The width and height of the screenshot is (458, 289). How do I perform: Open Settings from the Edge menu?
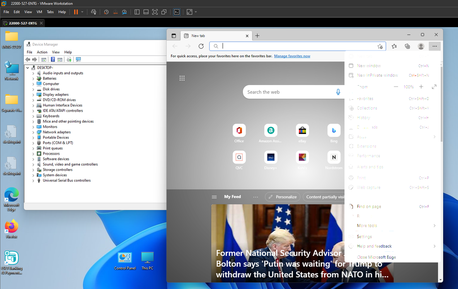pos(392,237)
